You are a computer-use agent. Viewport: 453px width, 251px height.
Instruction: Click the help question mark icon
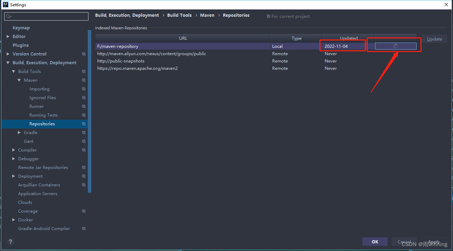pos(10,242)
